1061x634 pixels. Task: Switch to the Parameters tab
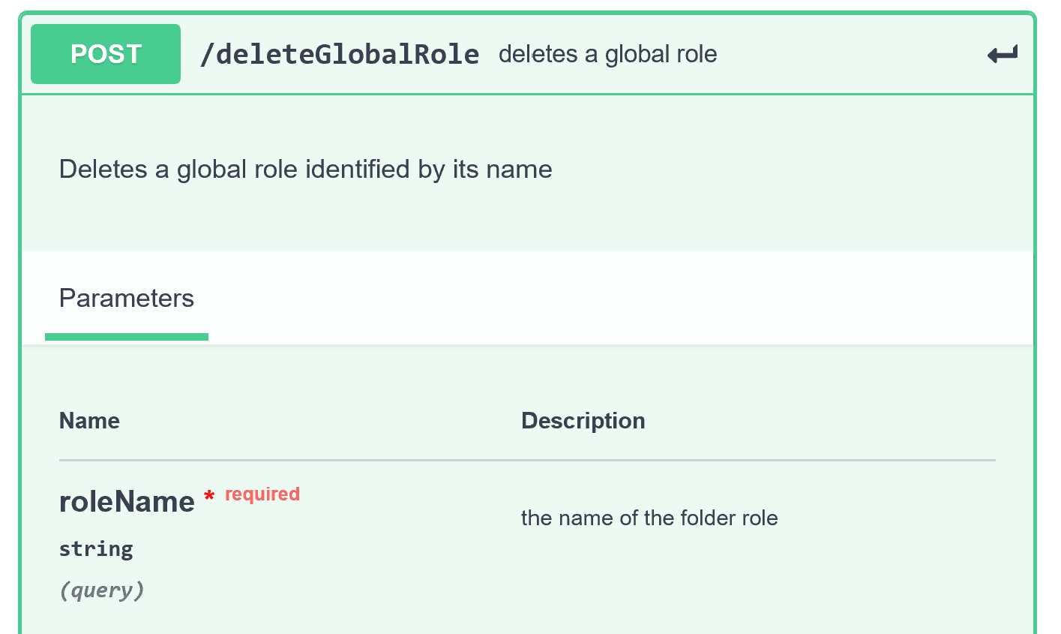click(x=126, y=298)
